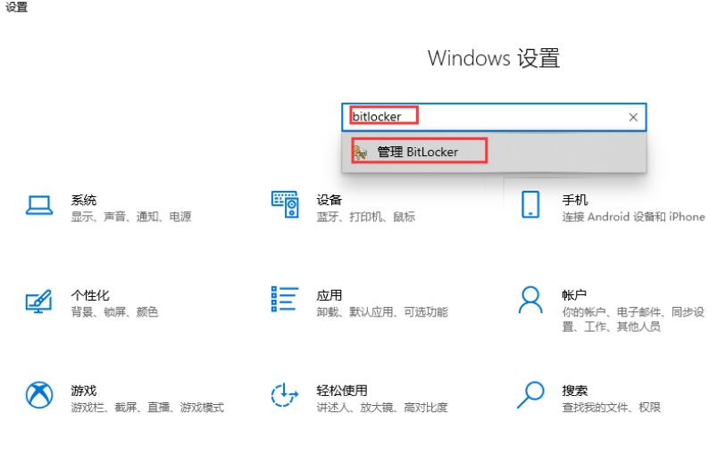Open the 设备 settings category

330,200
